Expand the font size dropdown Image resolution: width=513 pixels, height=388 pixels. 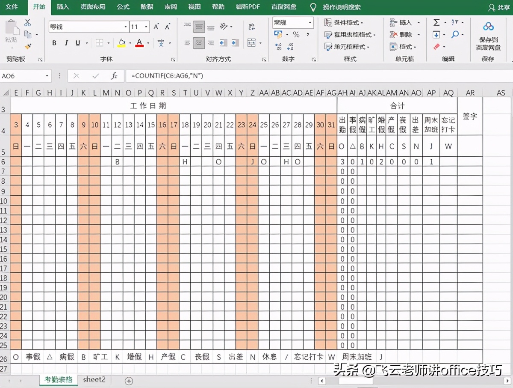(147, 27)
